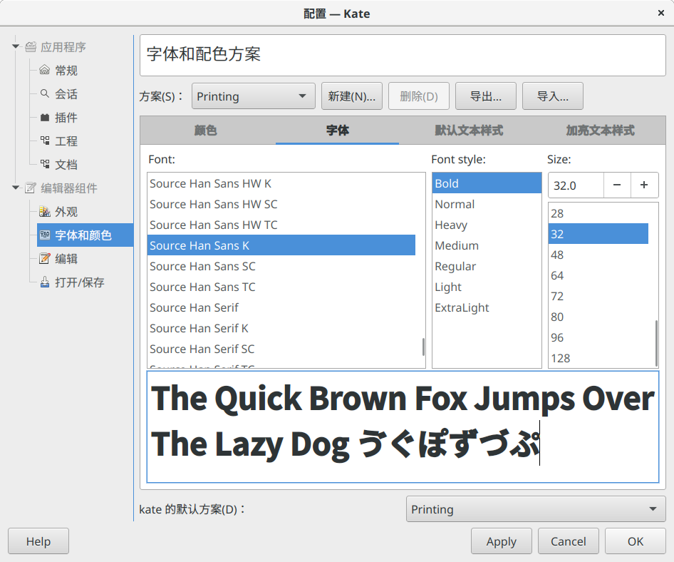Click the OK button
674x562 pixels.
[636, 541]
